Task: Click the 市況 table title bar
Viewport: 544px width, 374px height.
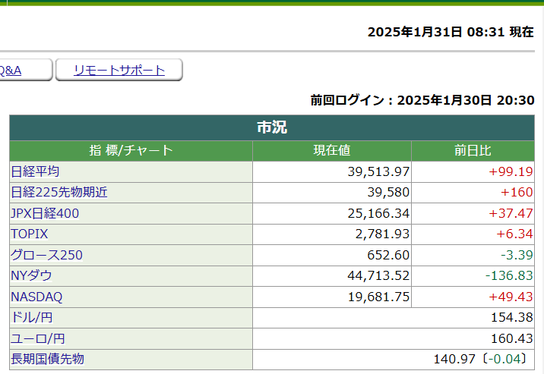Action: coord(272,127)
